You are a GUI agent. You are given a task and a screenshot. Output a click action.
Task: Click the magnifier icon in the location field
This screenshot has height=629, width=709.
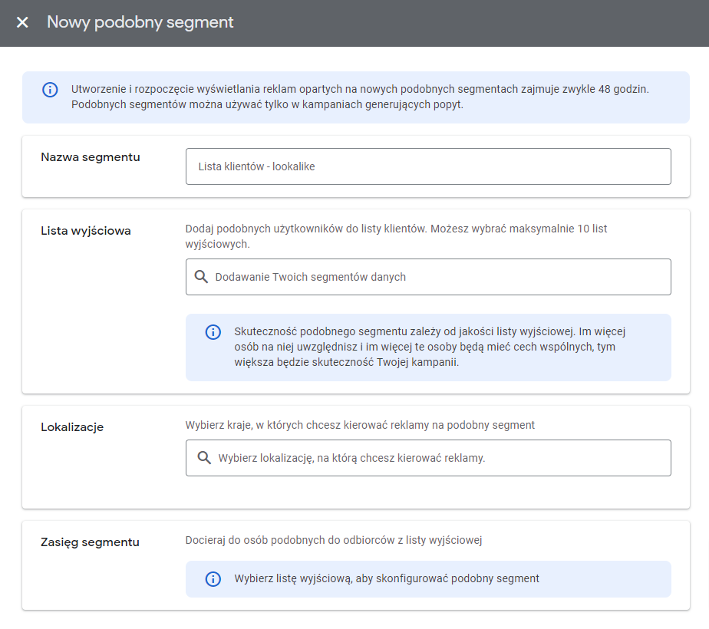pyautogui.click(x=204, y=458)
